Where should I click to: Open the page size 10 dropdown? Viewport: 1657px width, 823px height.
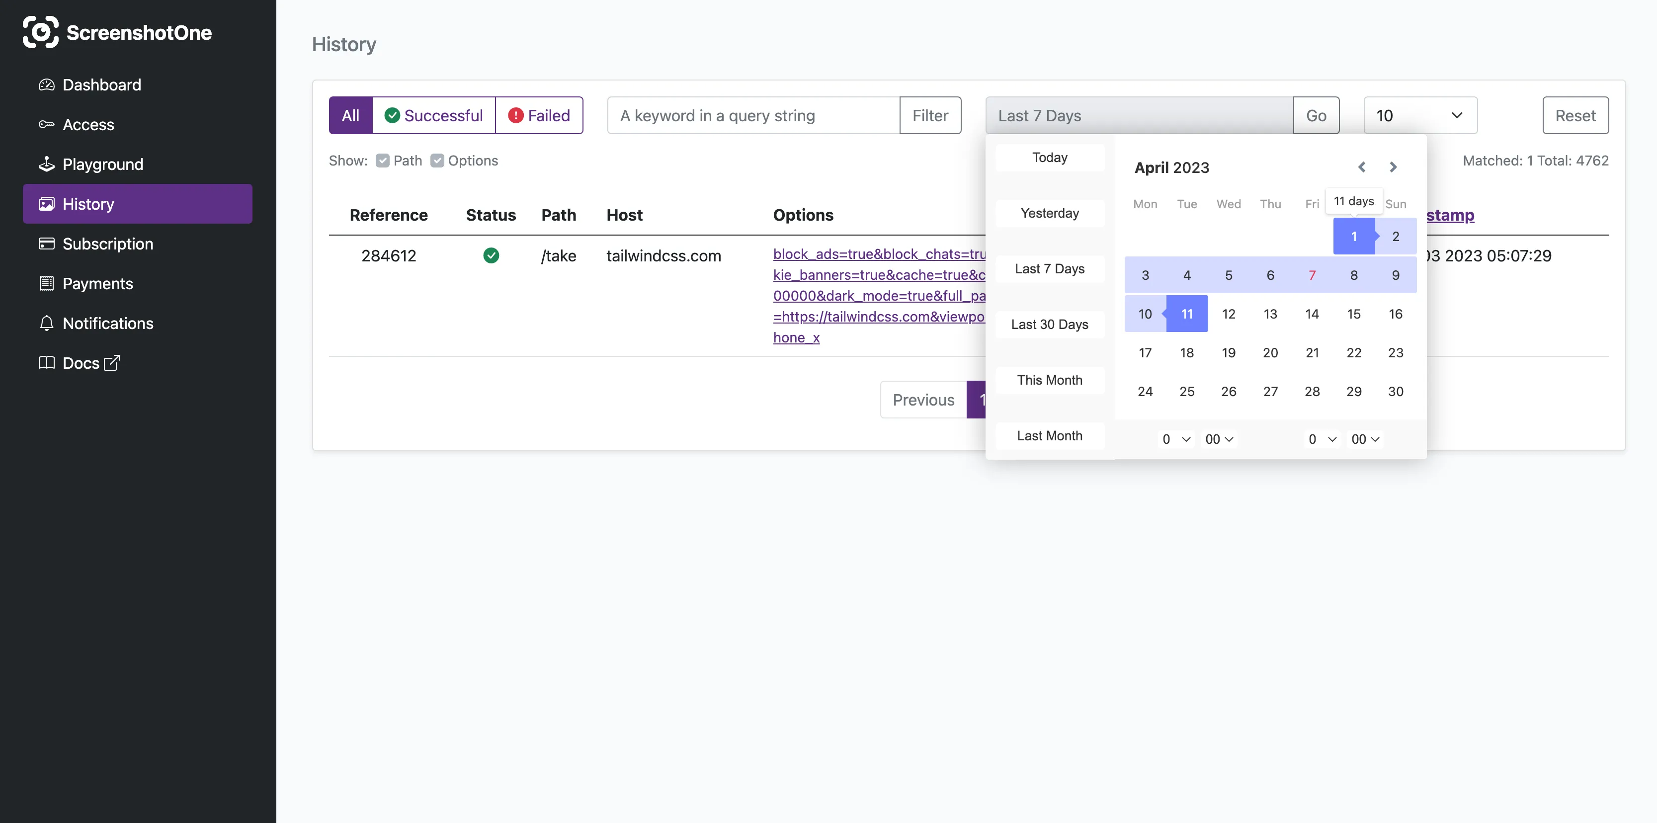(1420, 115)
